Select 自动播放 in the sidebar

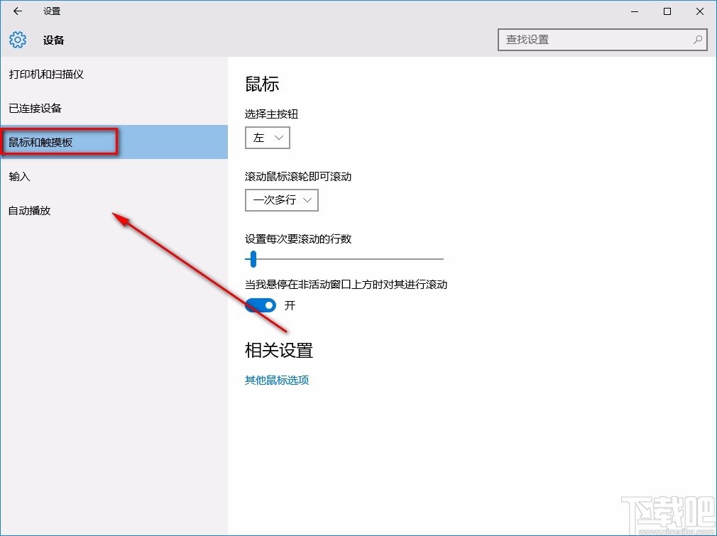point(28,210)
